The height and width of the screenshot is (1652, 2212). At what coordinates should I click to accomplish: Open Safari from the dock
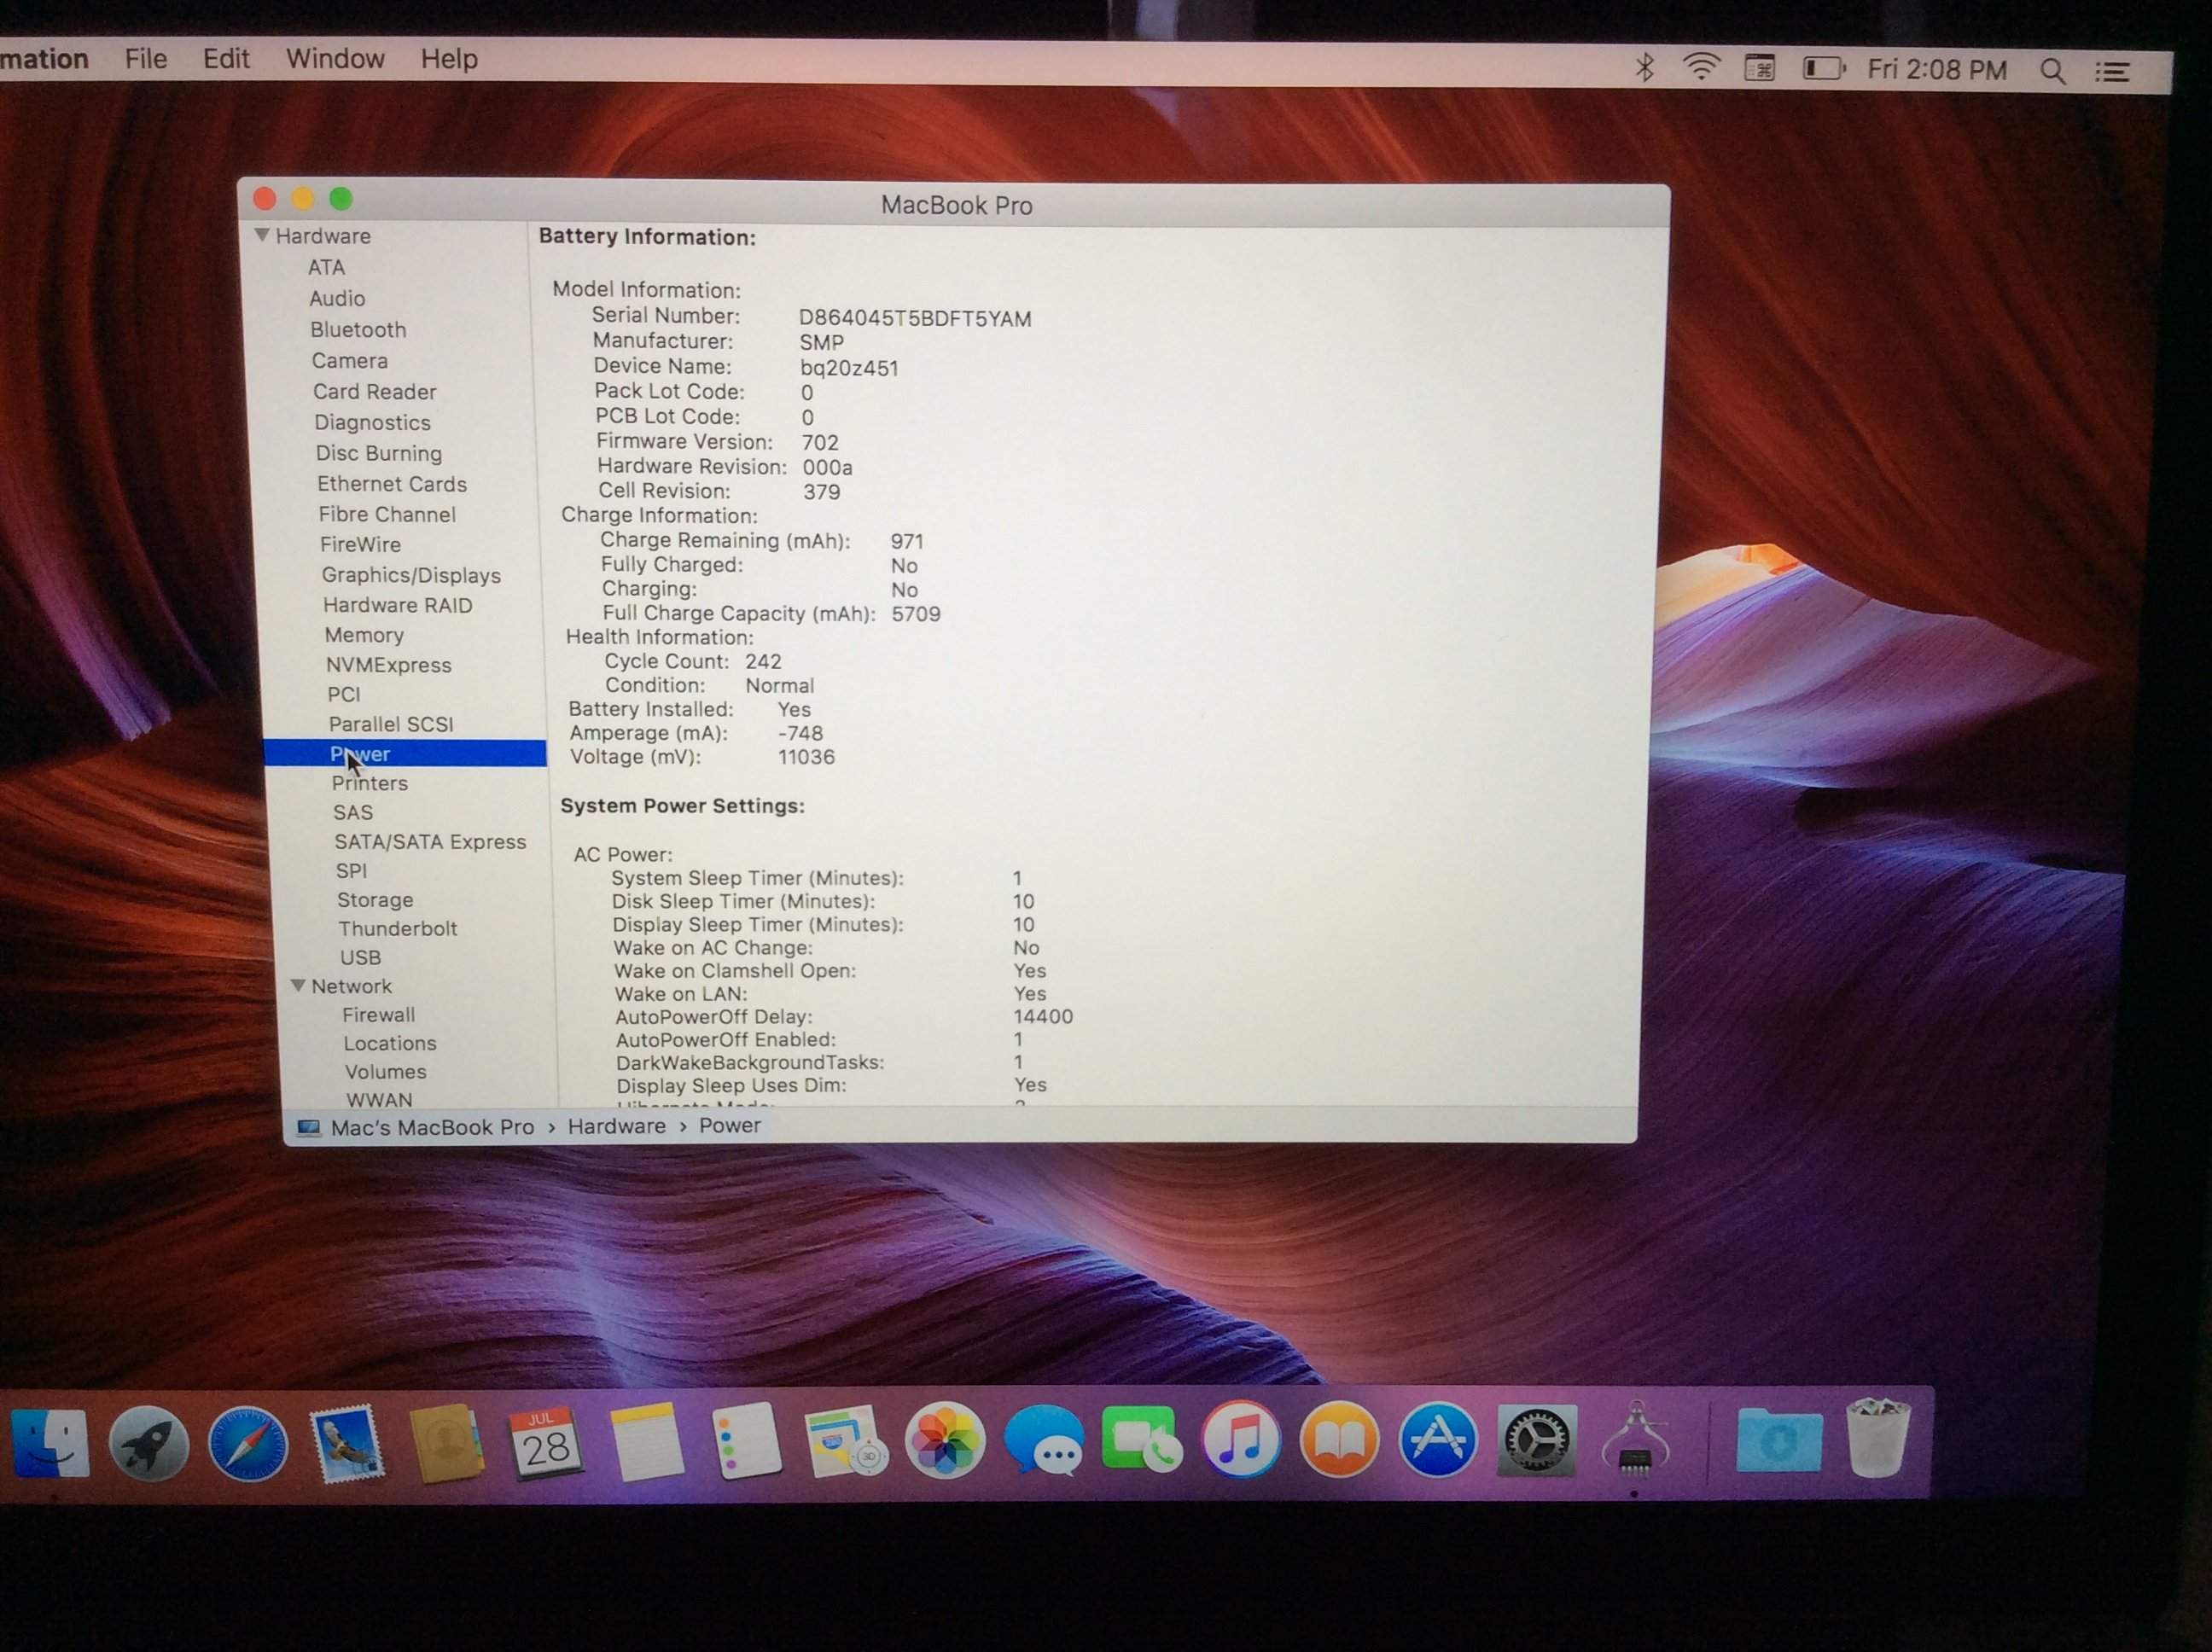point(247,1444)
